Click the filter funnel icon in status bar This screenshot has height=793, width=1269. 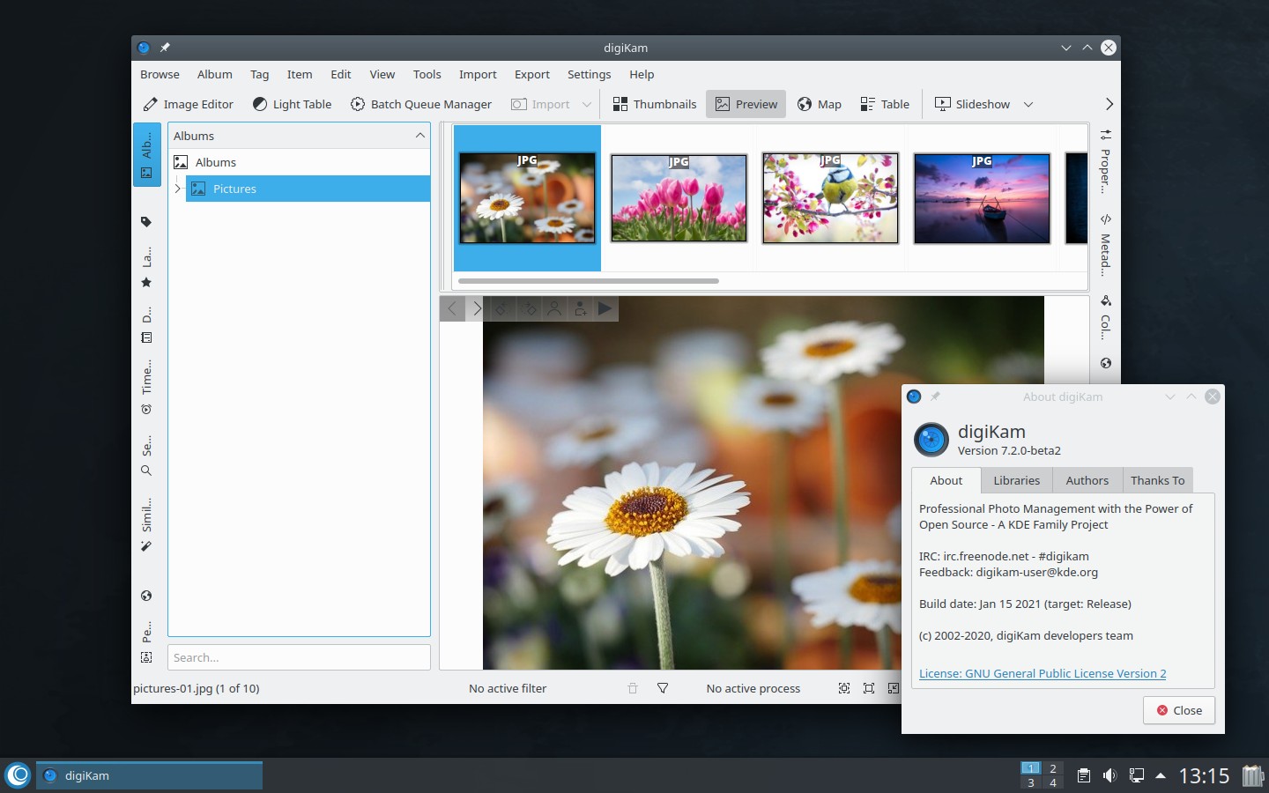pyautogui.click(x=663, y=688)
